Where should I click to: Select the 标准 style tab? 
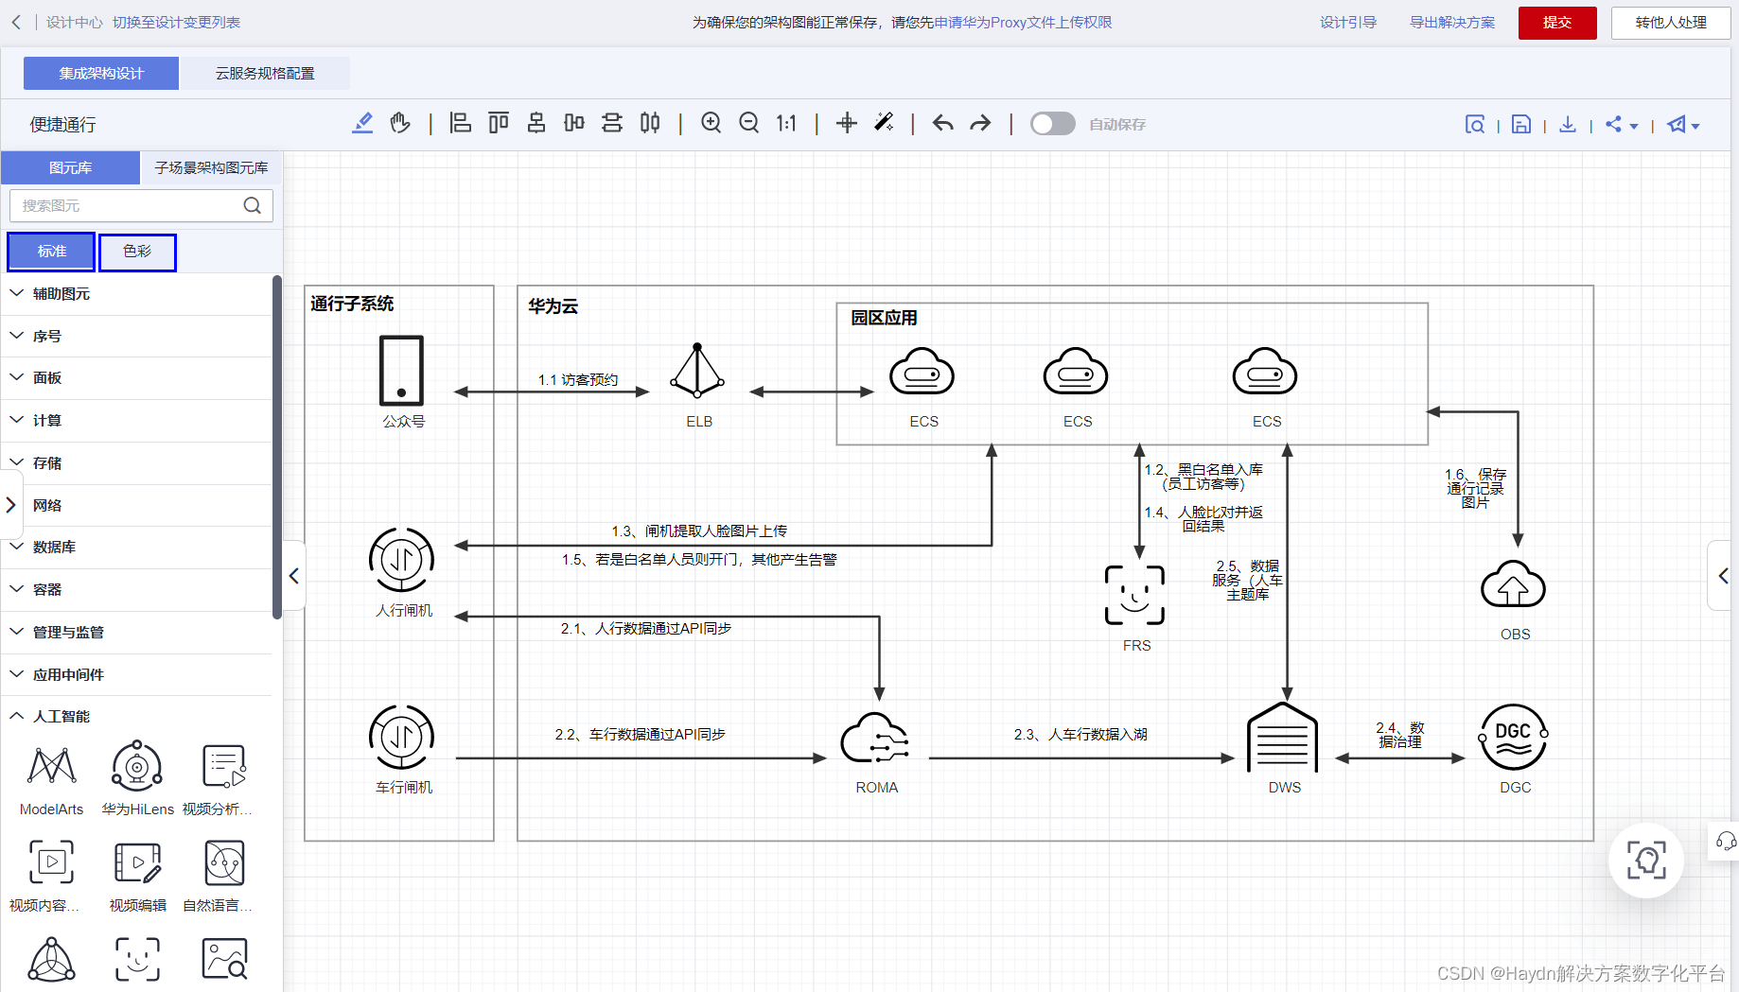52,252
